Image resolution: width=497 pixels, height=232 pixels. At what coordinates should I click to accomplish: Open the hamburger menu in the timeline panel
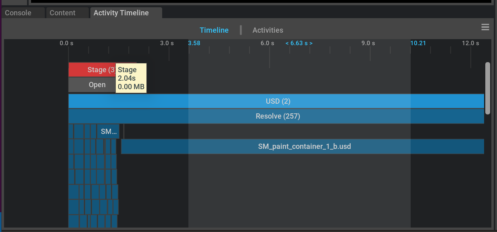pyautogui.click(x=485, y=27)
